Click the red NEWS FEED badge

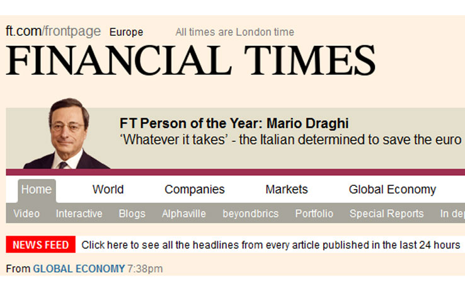coord(40,244)
